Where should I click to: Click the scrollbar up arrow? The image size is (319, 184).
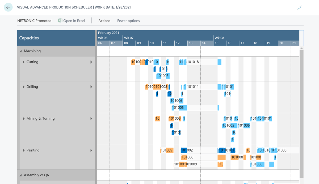(x=301, y=48)
